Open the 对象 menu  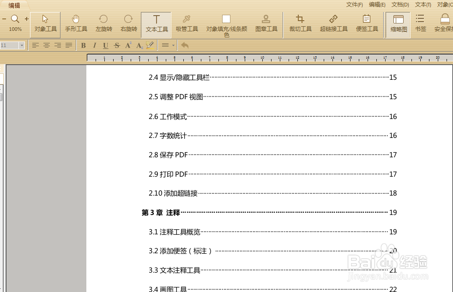[x=445, y=5]
